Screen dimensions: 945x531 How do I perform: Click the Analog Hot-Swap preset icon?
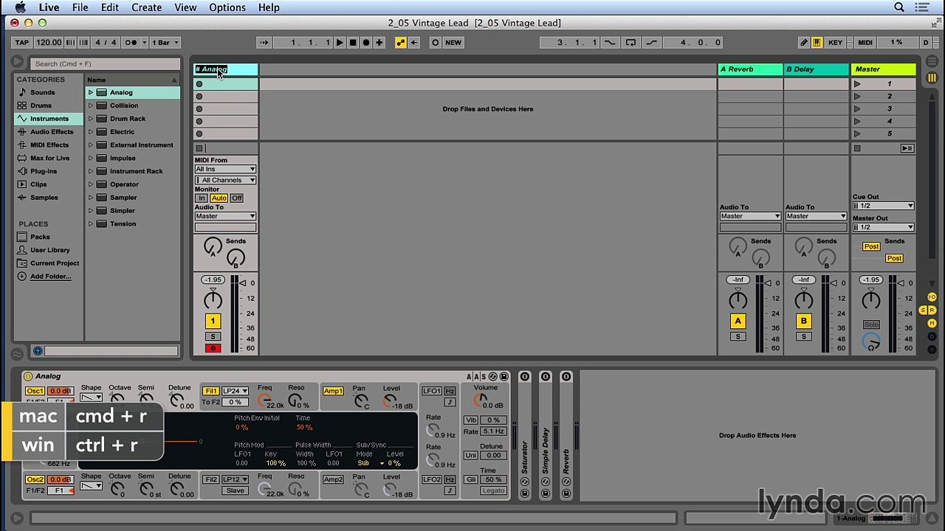pyautogui.click(x=493, y=377)
